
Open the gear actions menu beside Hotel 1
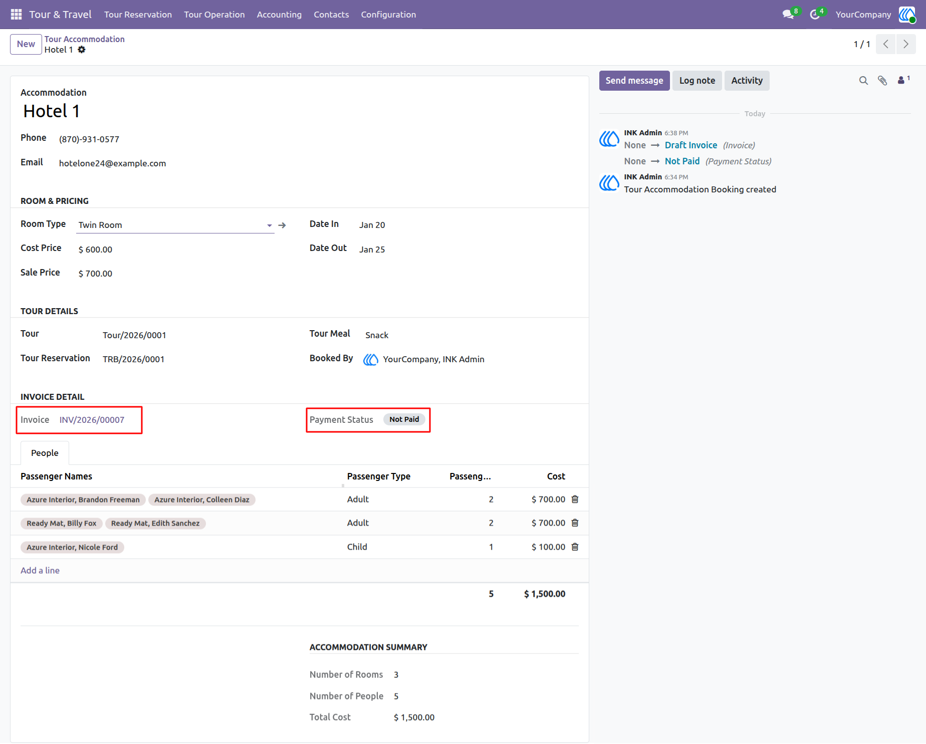coord(82,50)
